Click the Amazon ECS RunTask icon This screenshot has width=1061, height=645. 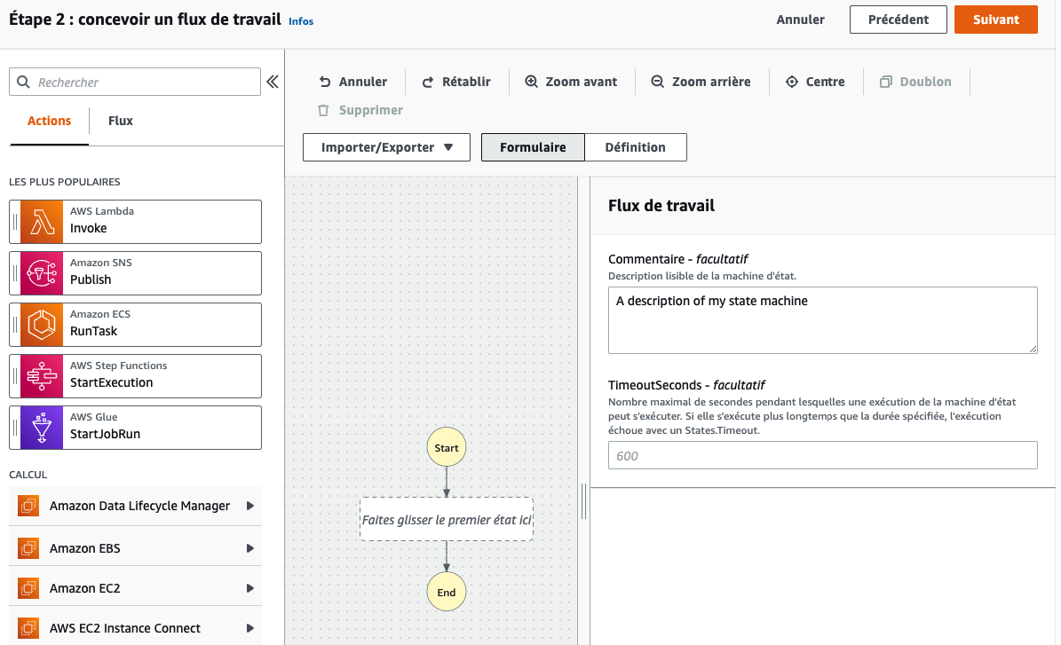tap(41, 325)
